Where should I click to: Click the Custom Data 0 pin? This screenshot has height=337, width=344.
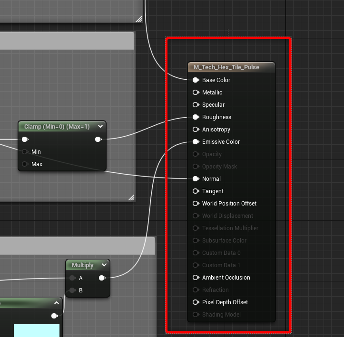tap(196, 253)
